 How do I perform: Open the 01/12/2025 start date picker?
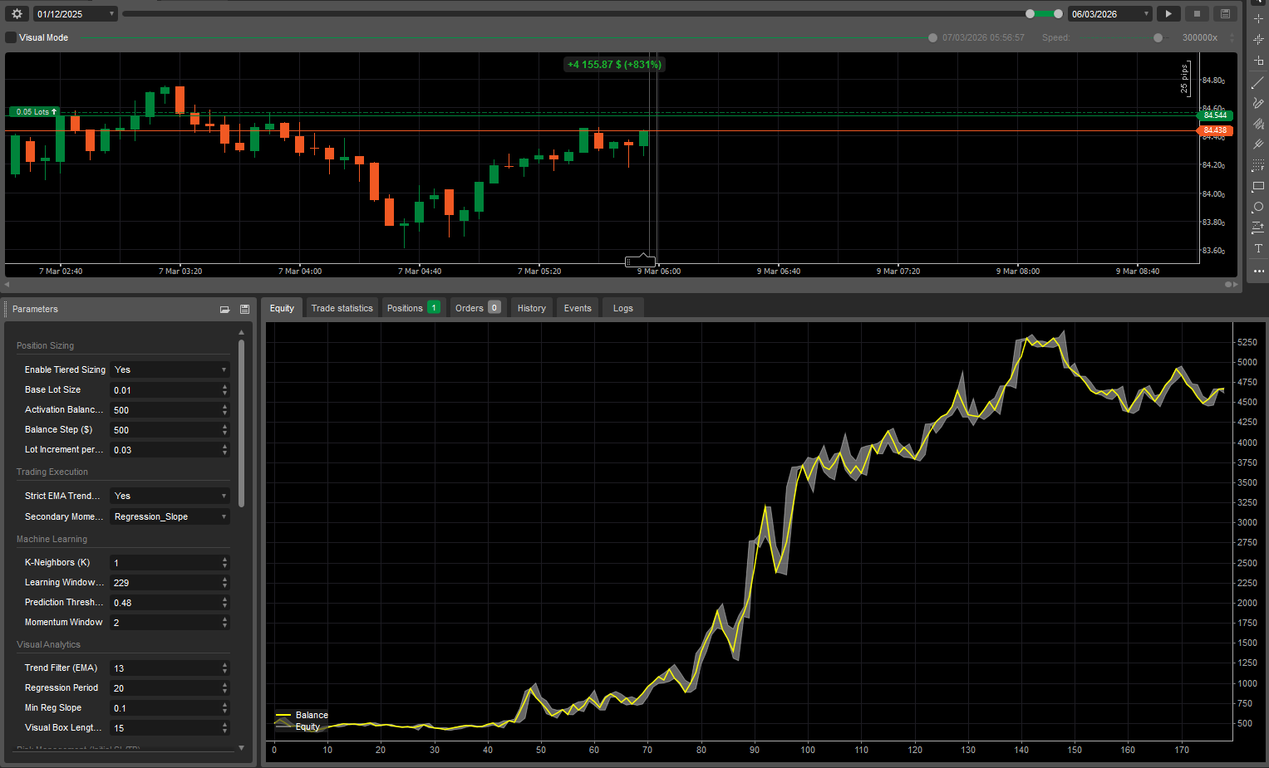coord(75,14)
